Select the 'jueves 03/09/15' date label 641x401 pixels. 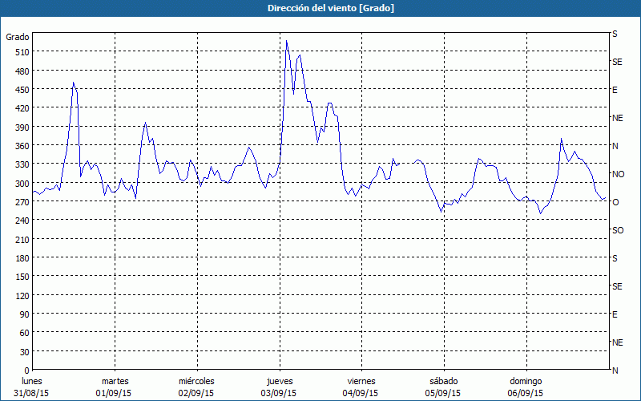[x=278, y=387]
